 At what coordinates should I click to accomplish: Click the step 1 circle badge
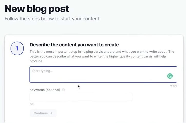tap(17, 48)
